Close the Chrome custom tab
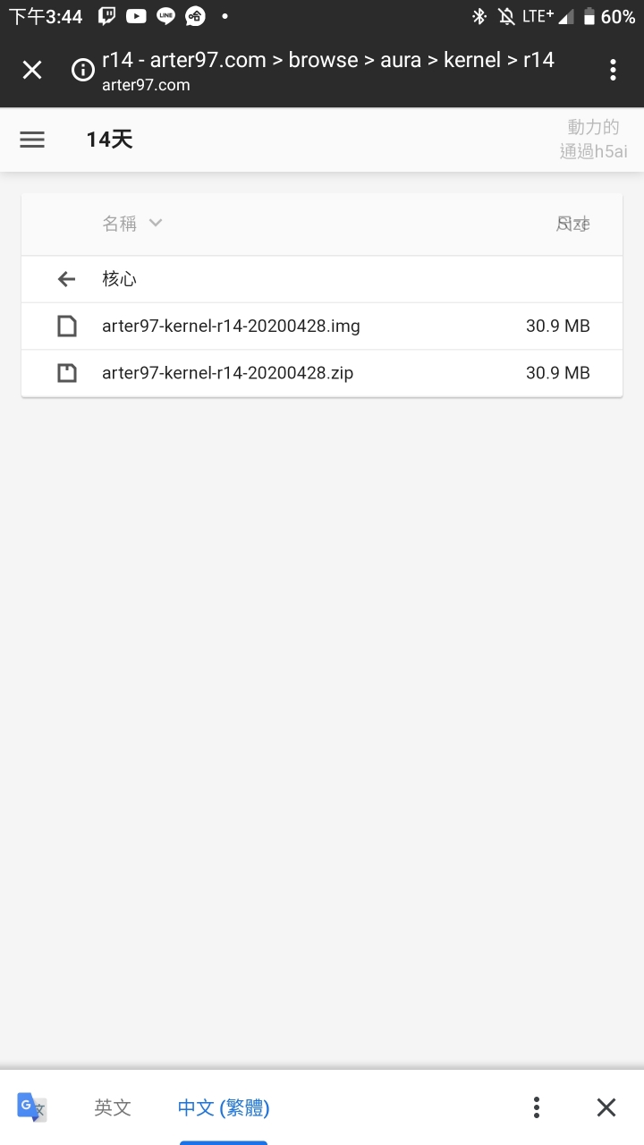Image resolution: width=644 pixels, height=1145 pixels. [32, 70]
